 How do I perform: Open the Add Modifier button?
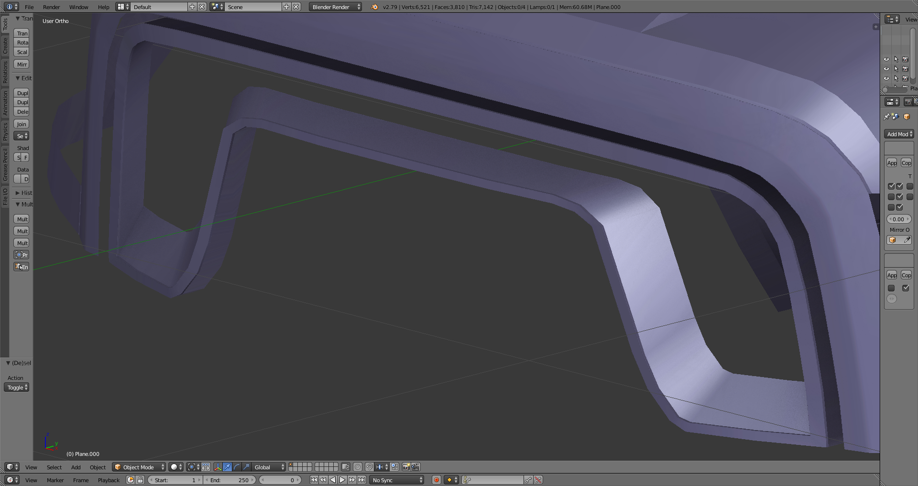coord(899,134)
